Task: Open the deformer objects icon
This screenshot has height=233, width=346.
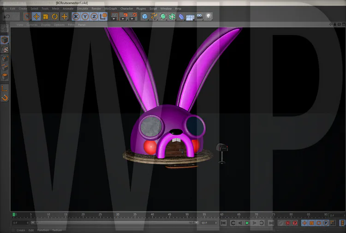Action: 181,17
